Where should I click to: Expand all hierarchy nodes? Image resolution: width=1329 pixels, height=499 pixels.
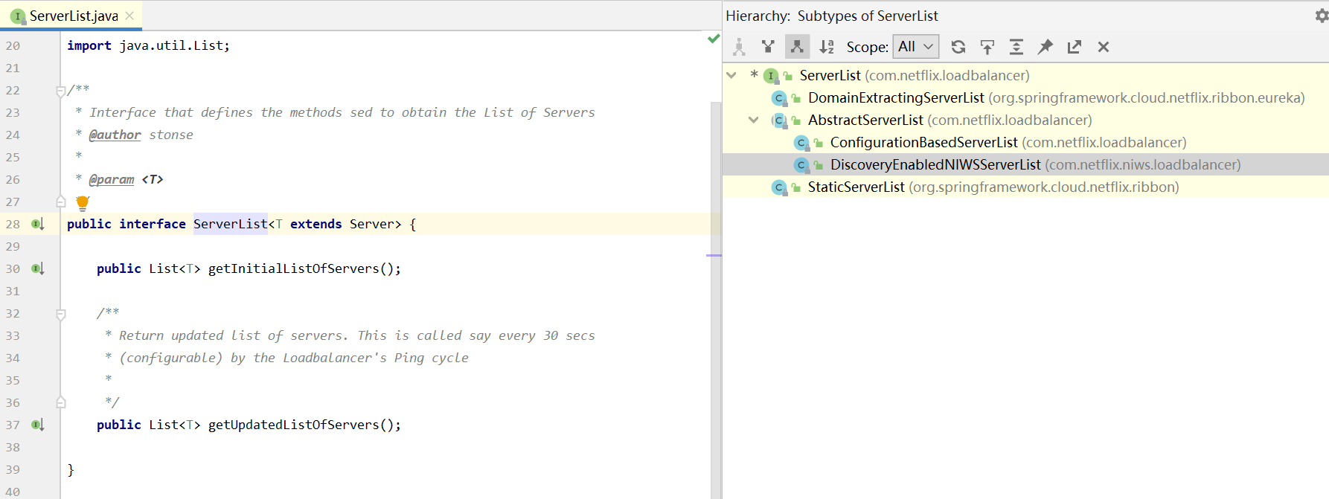[1016, 47]
